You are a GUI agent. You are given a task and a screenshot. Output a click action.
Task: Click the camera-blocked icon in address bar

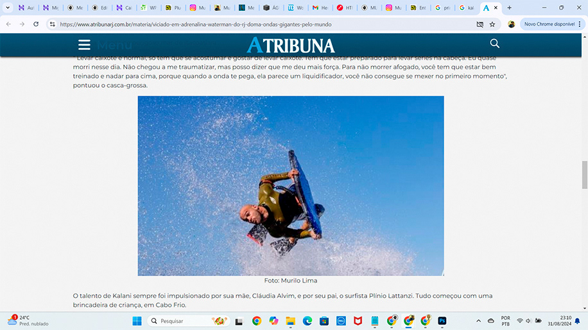[480, 24]
